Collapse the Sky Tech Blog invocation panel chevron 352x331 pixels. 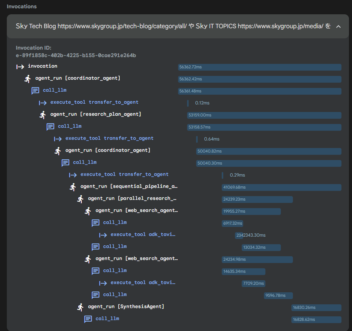[338, 26]
